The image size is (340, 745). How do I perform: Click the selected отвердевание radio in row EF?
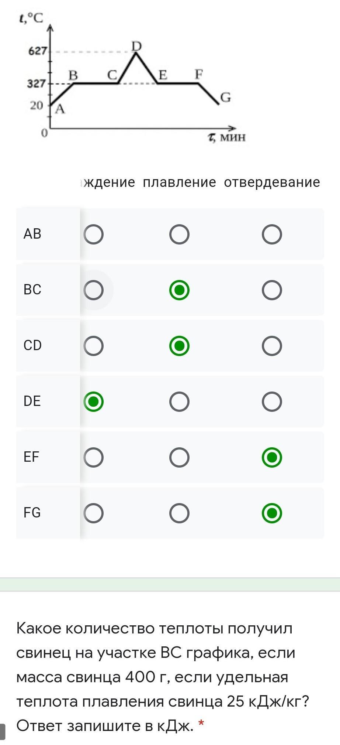272,457
